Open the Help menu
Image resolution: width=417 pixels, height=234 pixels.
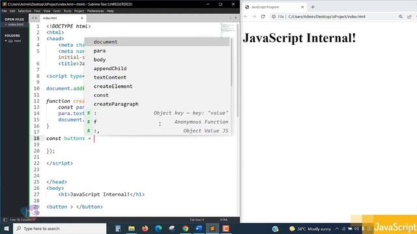tap(110, 11)
